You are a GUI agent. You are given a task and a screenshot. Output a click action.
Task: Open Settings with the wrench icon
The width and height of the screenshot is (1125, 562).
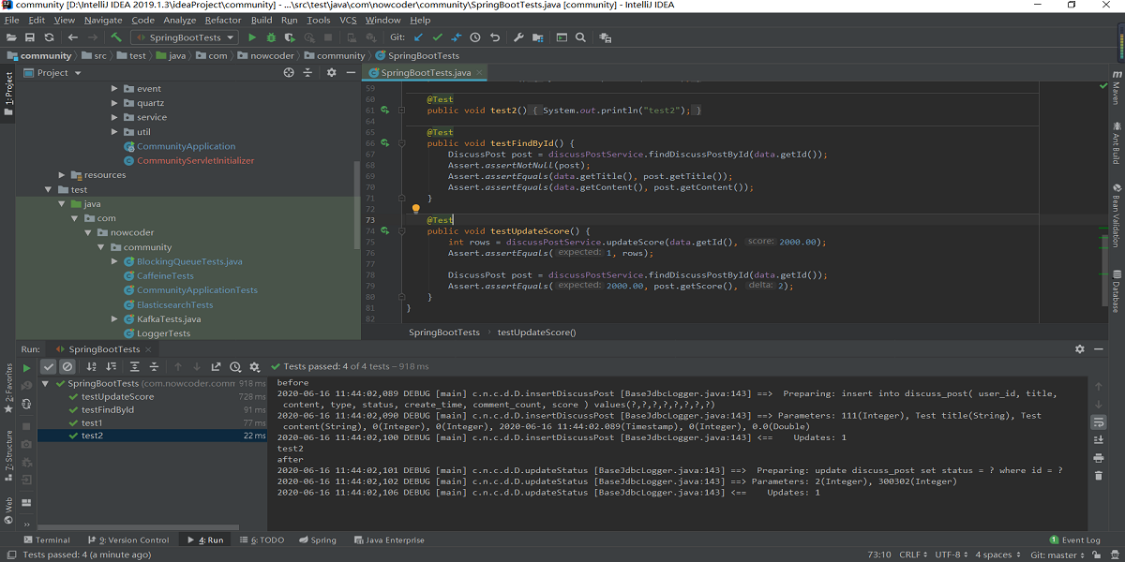tap(518, 37)
